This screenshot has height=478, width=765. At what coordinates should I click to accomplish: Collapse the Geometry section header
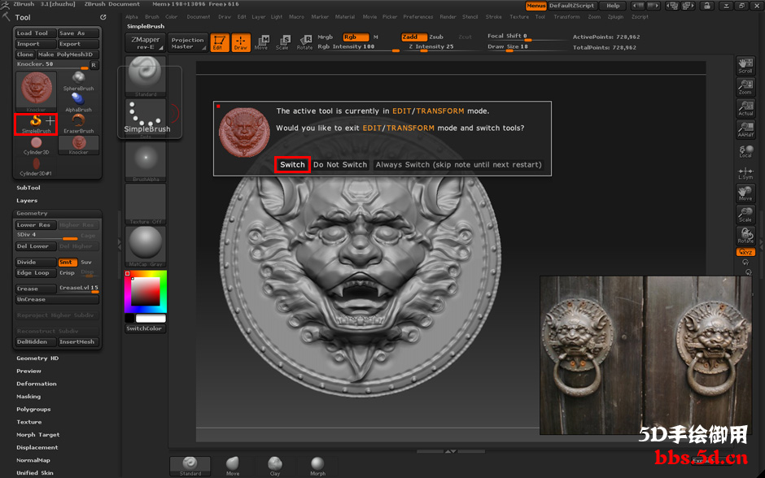pyautogui.click(x=57, y=214)
